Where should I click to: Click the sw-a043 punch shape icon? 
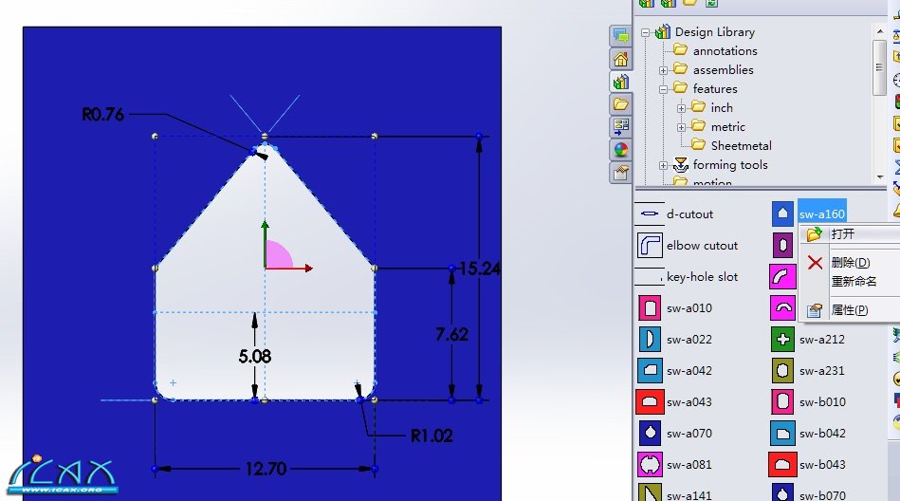tap(650, 401)
